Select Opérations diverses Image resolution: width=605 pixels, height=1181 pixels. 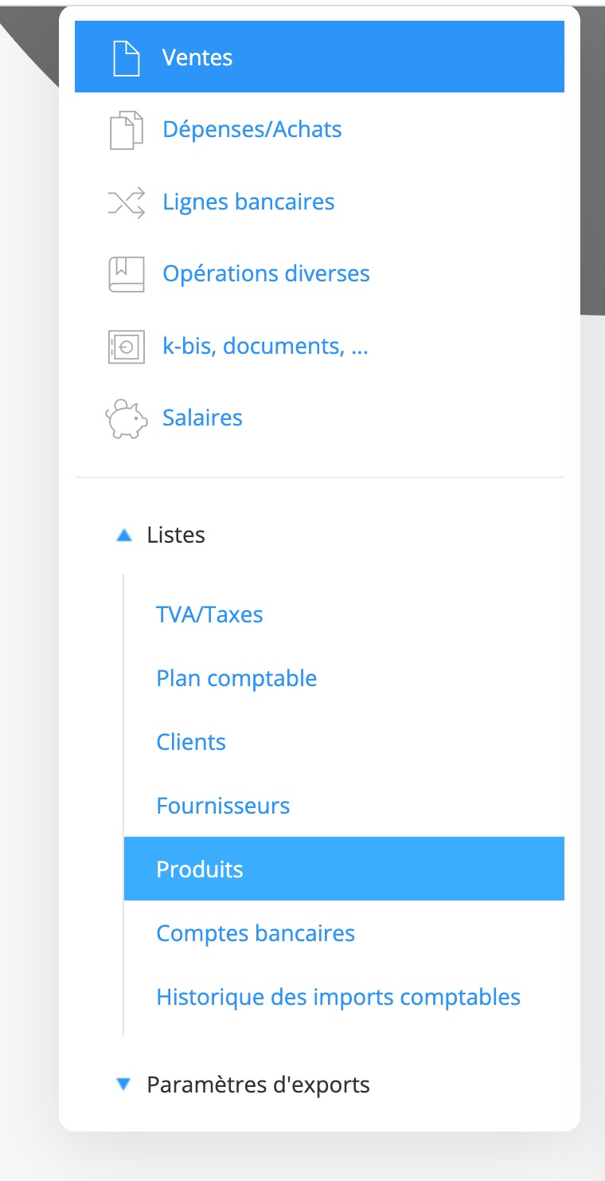266,274
